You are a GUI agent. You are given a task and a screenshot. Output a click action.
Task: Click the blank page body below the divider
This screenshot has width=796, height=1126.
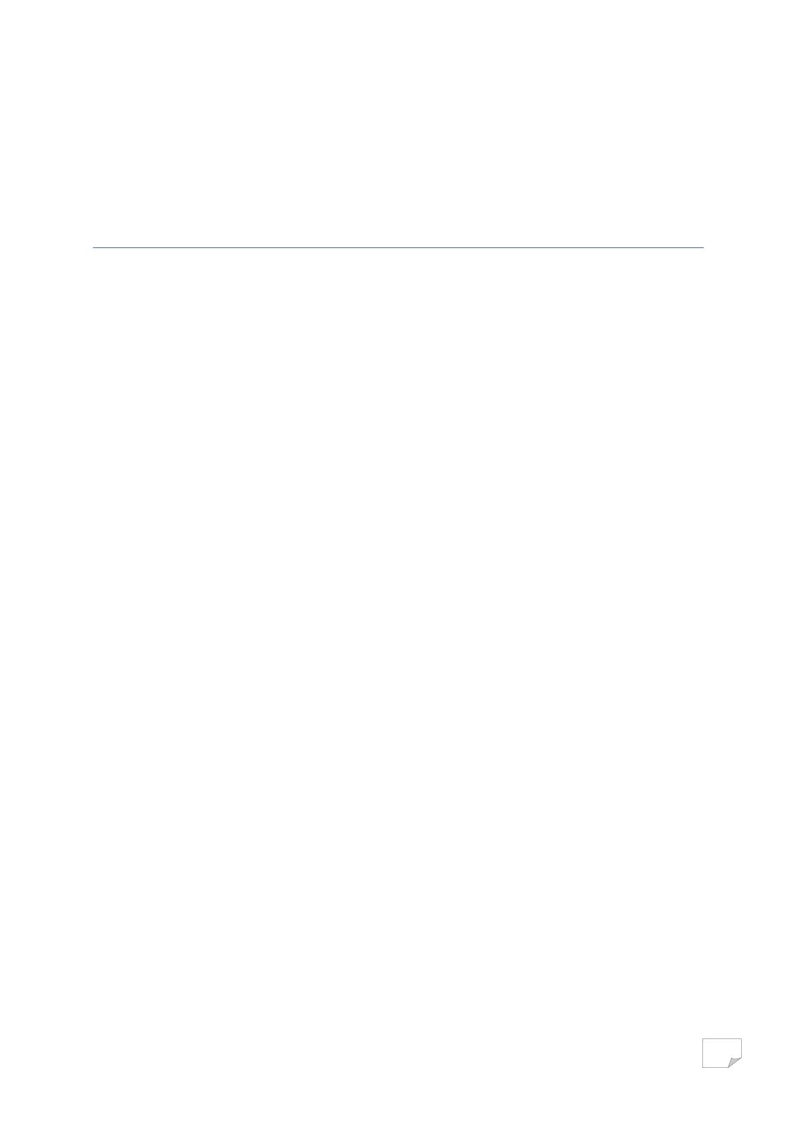tap(398, 635)
